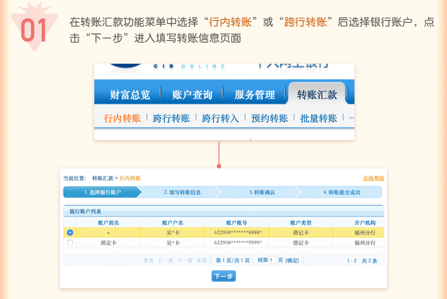The height and width of the screenshot is (299, 447).
Task: Click the 账户类型 column header
Action: [x=301, y=222]
